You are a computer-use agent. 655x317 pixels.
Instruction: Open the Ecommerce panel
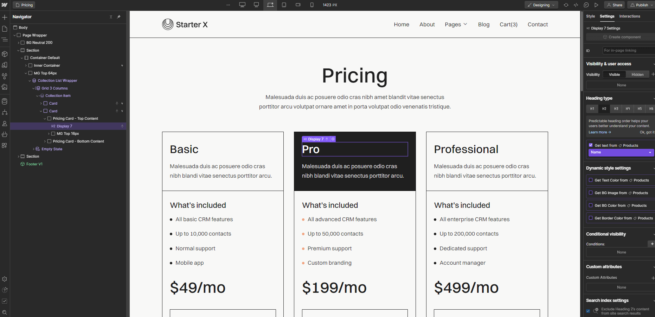(5, 134)
